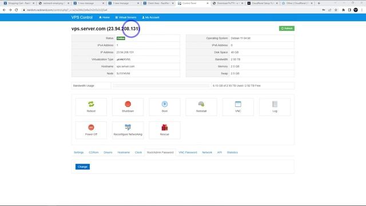Click IP address value 23.94.208.131 in table
The height and width of the screenshot is (206, 366).
pyautogui.click(x=125, y=52)
